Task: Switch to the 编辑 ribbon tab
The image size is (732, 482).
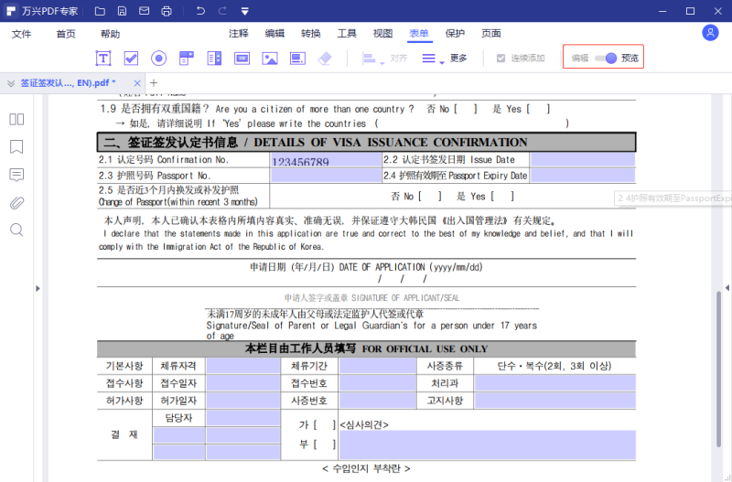Action: 274,34
